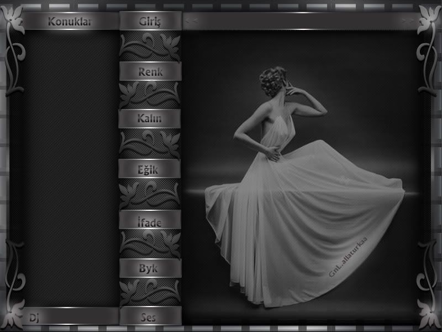Toggle the Ses (sound) option
This screenshot has width=442, height=332.
(x=150, y=317)
